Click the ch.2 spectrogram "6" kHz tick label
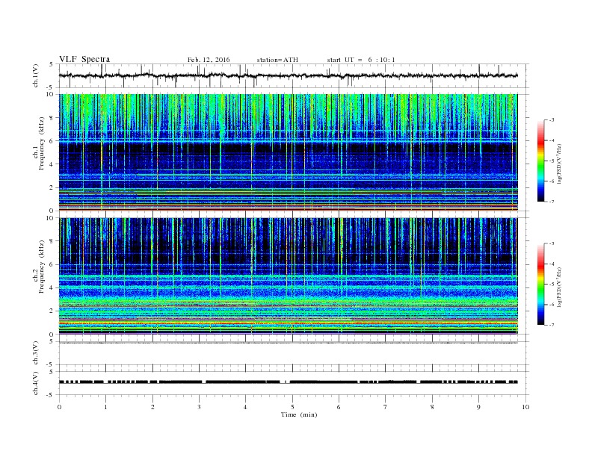 [x=52, y=264]
